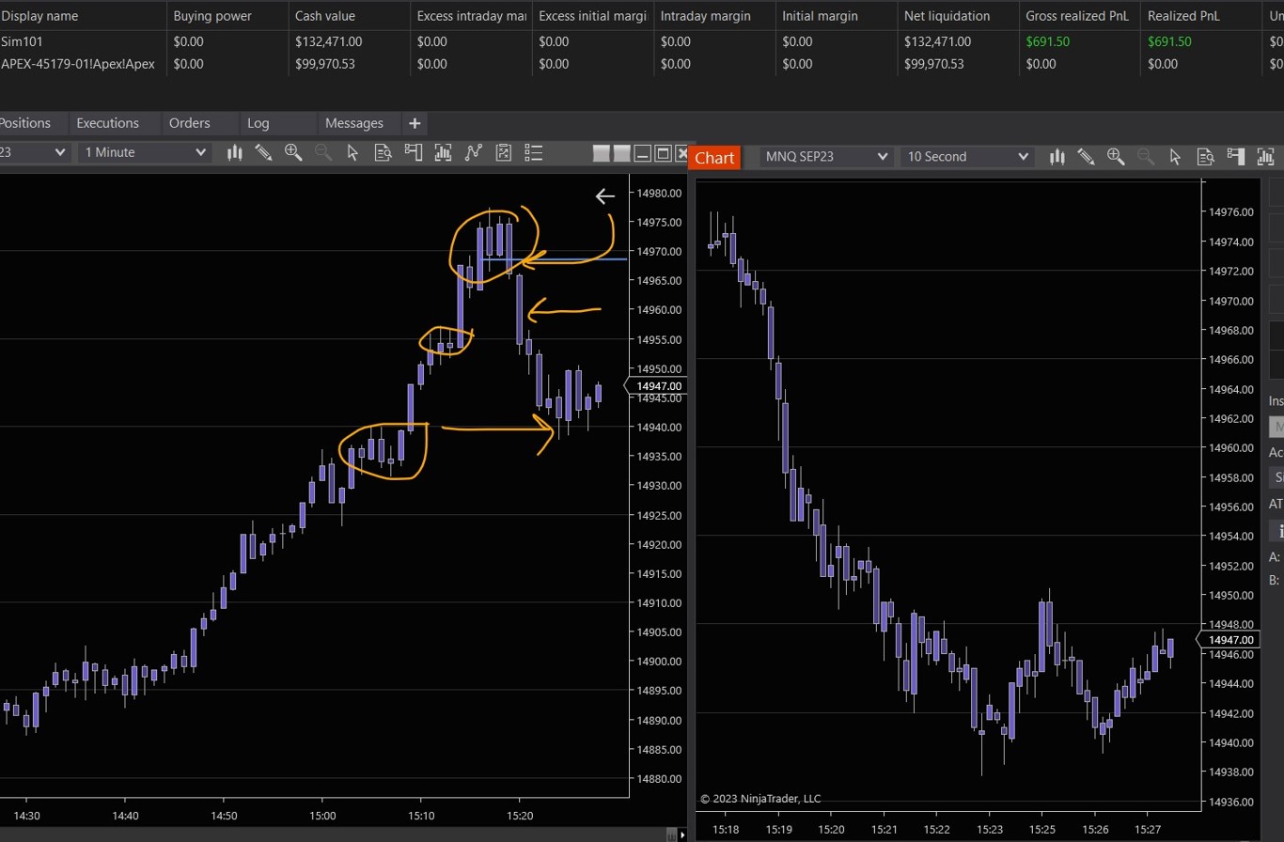Click 14947.00 price marker on 10 Second chart
Screen dimensions: 1284x842
(1229, 640)
